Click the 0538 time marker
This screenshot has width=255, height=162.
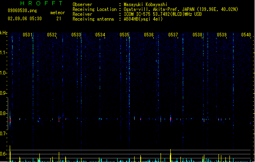click(x=197, y=35)
